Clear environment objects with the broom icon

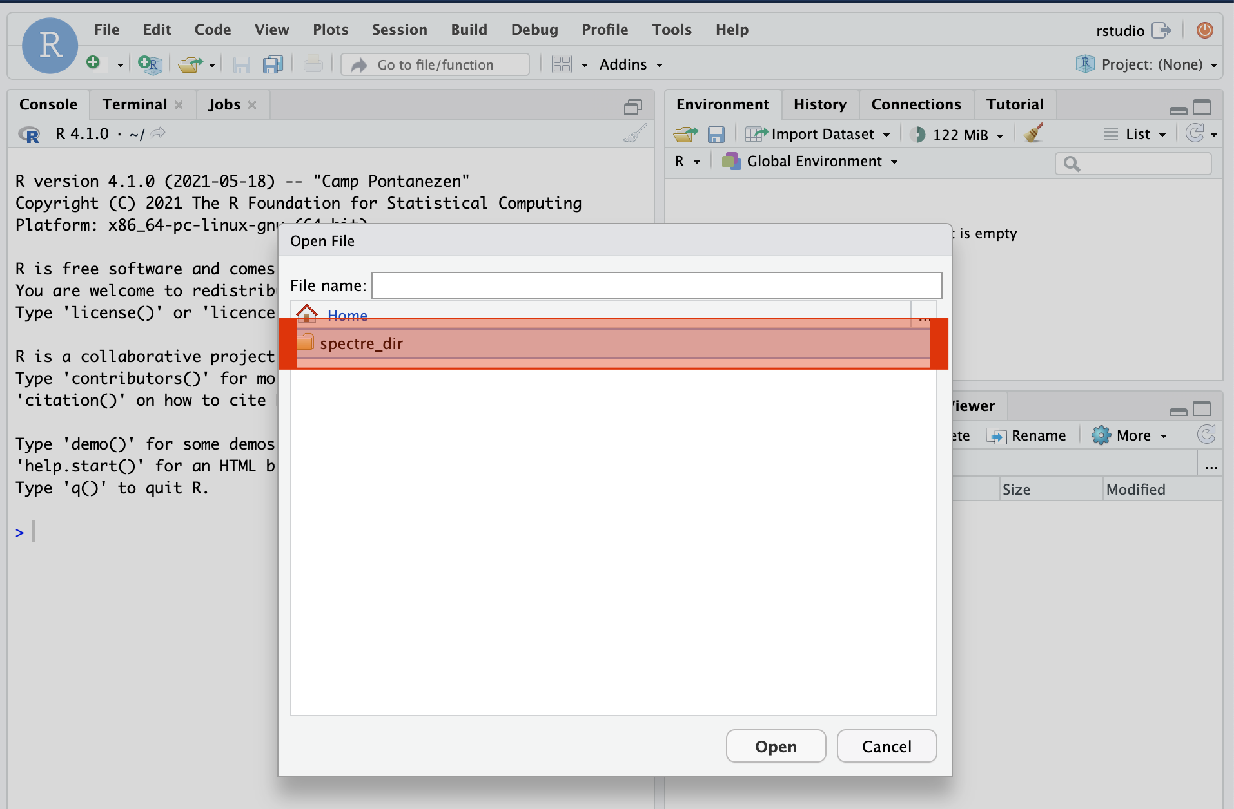click(x=1033, y=134)
